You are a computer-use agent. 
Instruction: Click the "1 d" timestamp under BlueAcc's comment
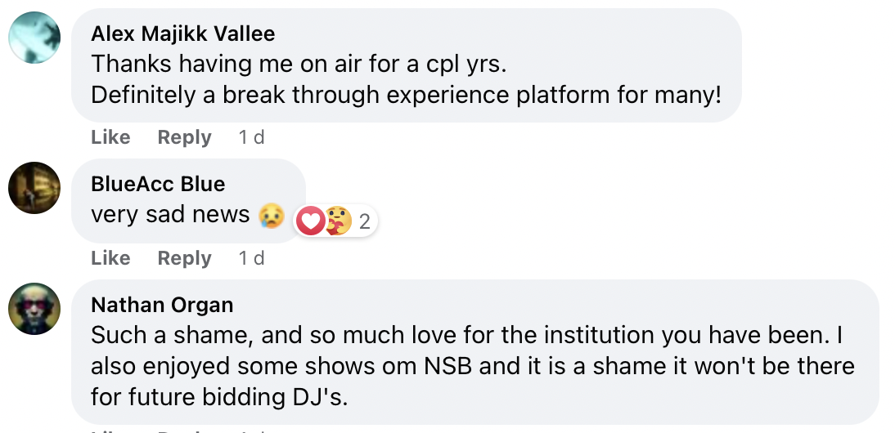(251, 258)
